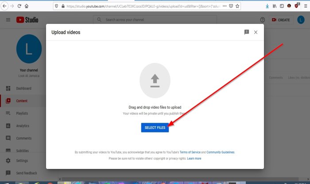Click the YouTube Studio logo
Image resolution: width=310 pixels, height=184 pixels.
point(27,20)
